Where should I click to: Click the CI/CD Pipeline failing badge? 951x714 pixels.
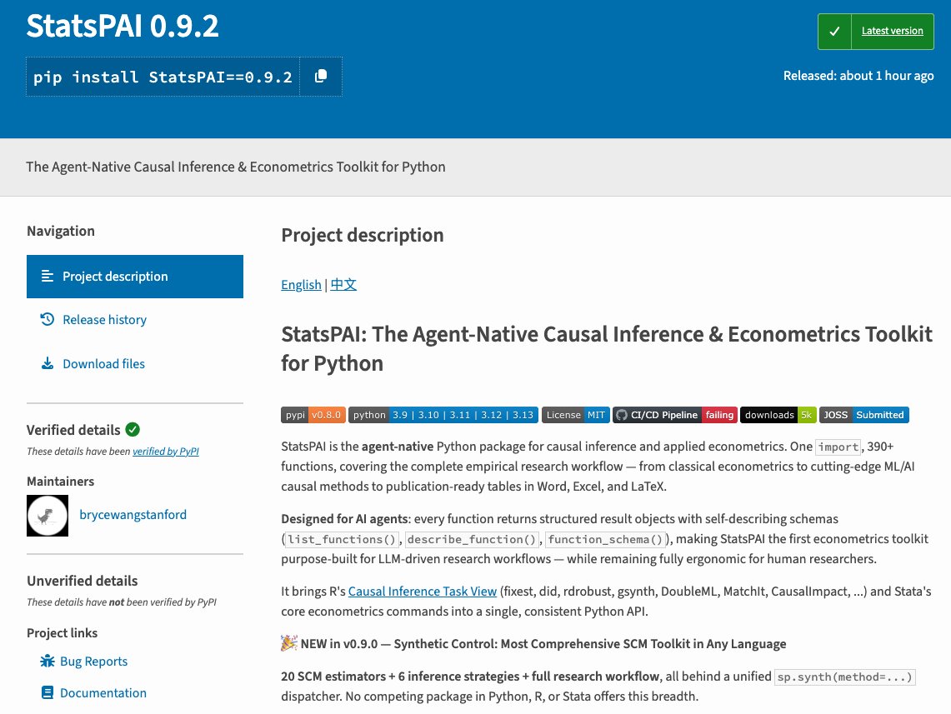click(x=675, y=415)
